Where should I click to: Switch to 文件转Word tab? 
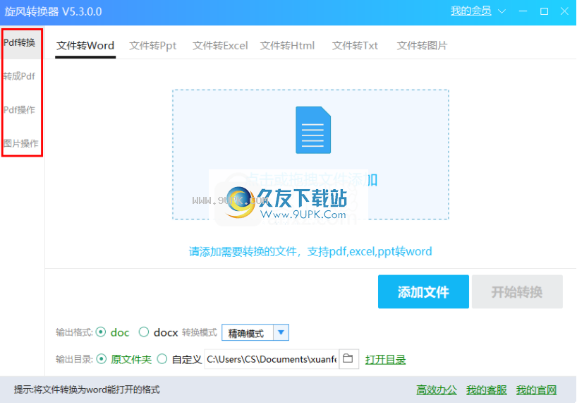pyautogui.click(x=85, y=46)
